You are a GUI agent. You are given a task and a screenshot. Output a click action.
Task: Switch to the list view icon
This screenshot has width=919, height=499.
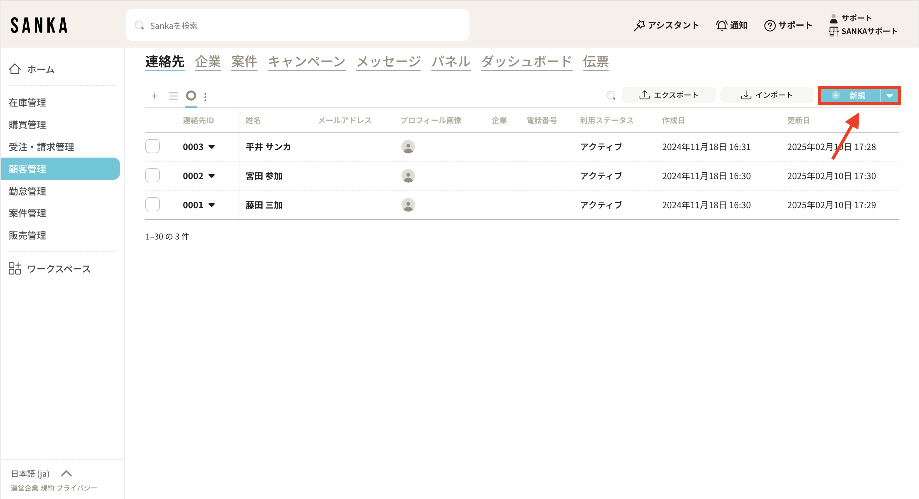point(173,96)
